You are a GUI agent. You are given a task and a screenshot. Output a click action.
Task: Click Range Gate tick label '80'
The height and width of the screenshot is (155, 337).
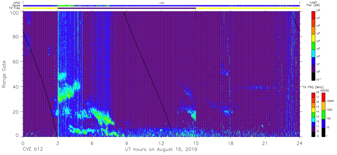(16, 36)
